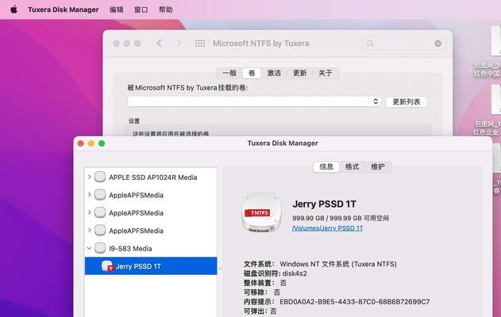Open the Apple menu
Viewport: 501px width, 317px height.
13,10
